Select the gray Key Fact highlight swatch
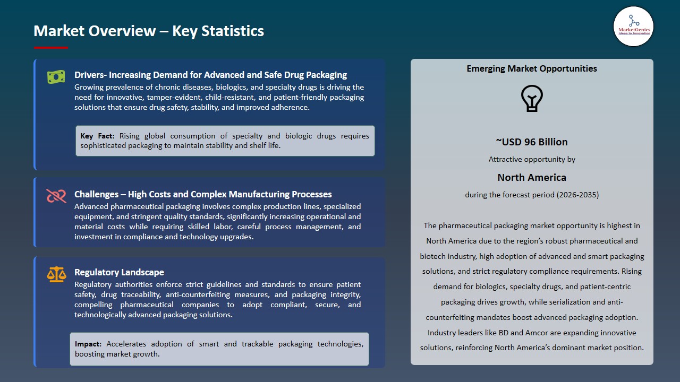 pos(225,141)
